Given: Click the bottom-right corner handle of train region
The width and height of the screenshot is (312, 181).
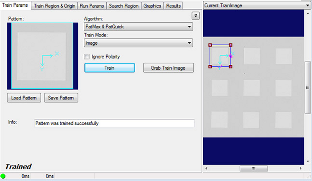Looking at the screenshot, I should 230,67.
